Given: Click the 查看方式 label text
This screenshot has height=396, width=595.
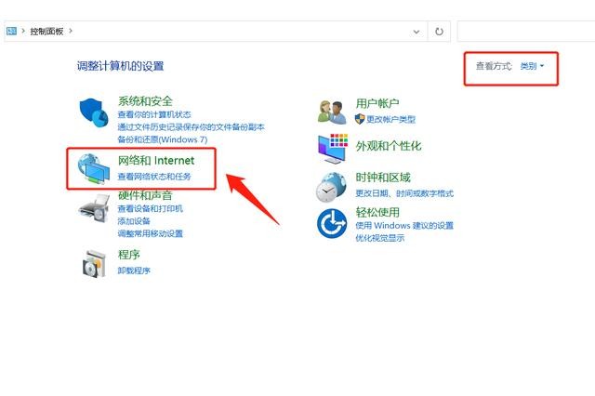Looking at the screenshot, I should click(x=494, y=66).
